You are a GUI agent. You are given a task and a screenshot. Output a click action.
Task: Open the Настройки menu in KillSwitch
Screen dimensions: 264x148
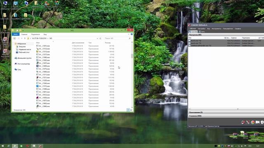point(202,29)
